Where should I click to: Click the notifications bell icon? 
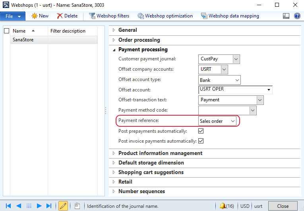click(223, 206)
